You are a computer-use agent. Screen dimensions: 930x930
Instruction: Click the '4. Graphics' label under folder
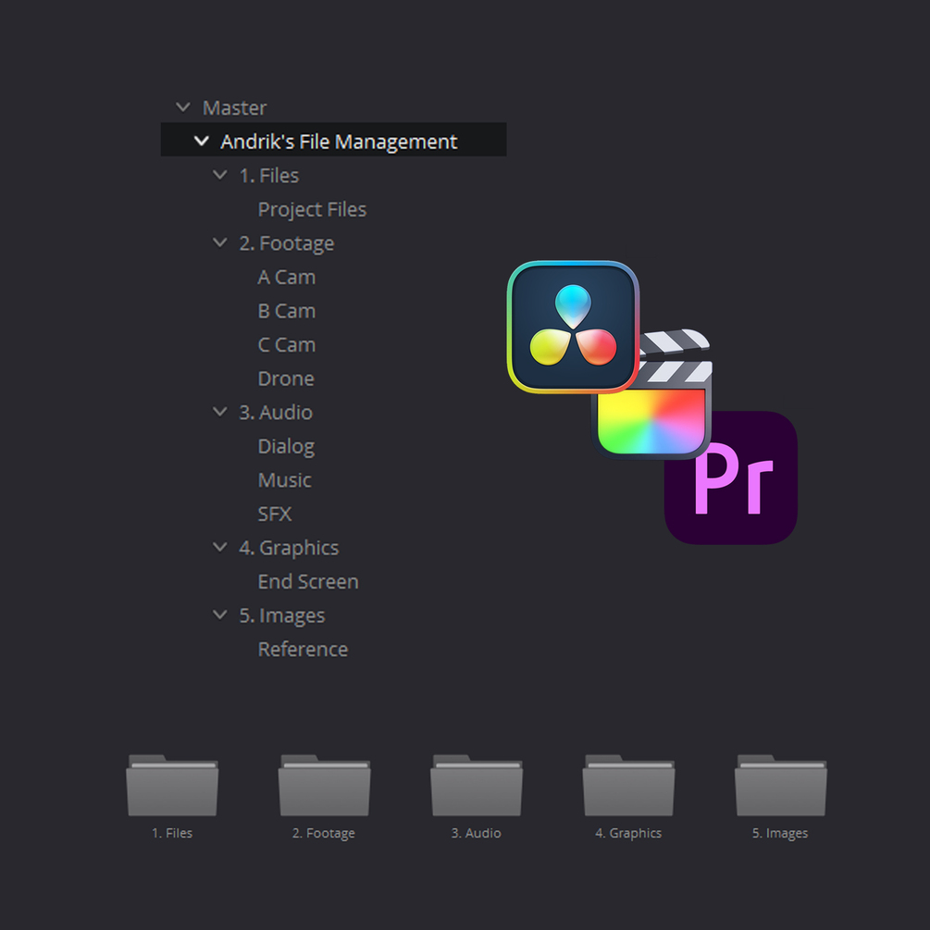tap(628, 834)
